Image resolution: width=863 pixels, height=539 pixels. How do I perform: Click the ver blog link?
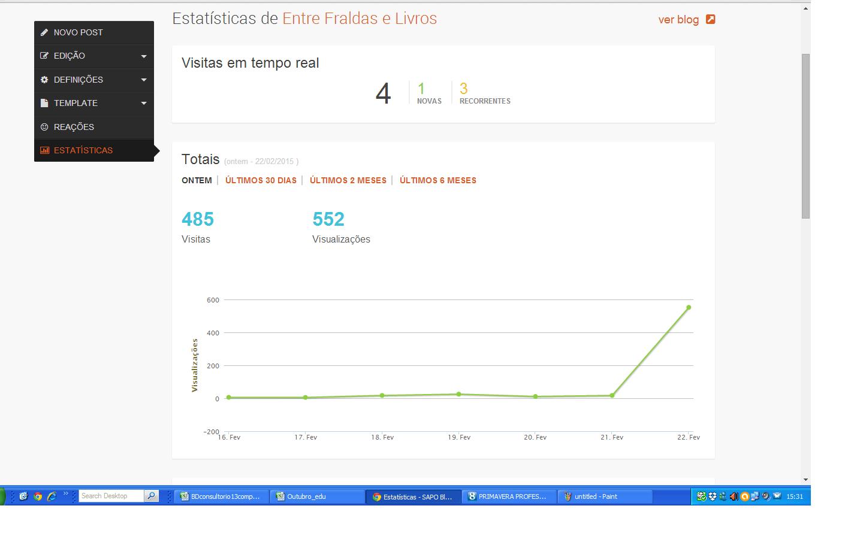[x=678, y=20]
